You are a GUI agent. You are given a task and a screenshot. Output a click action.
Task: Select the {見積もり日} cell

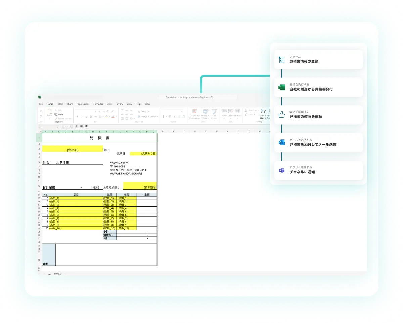pyautogui.click(x=143, y=154)
